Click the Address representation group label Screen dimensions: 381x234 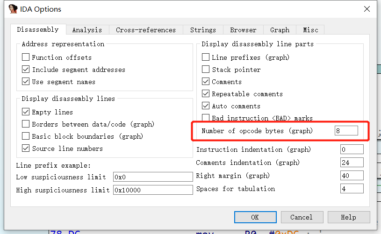click(x=63, y=44)
